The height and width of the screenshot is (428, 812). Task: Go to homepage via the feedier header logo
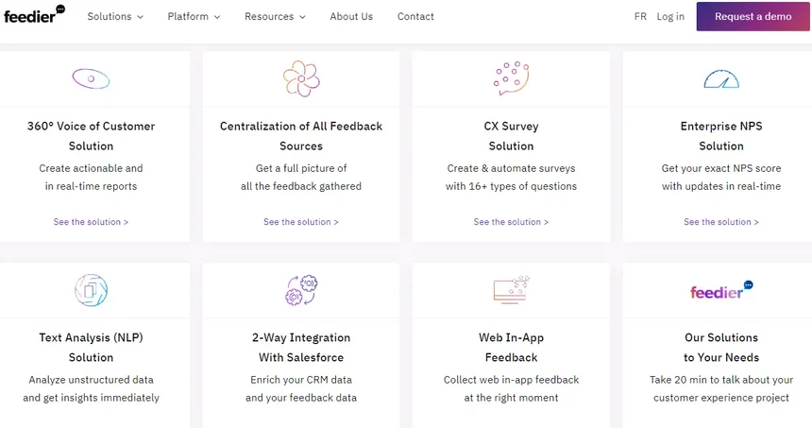(x=34, y=14)
